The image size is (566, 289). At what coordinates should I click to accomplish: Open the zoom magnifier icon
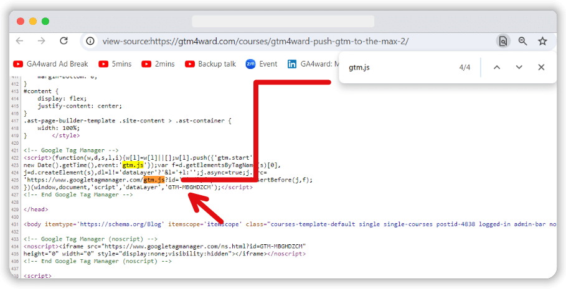522,41
